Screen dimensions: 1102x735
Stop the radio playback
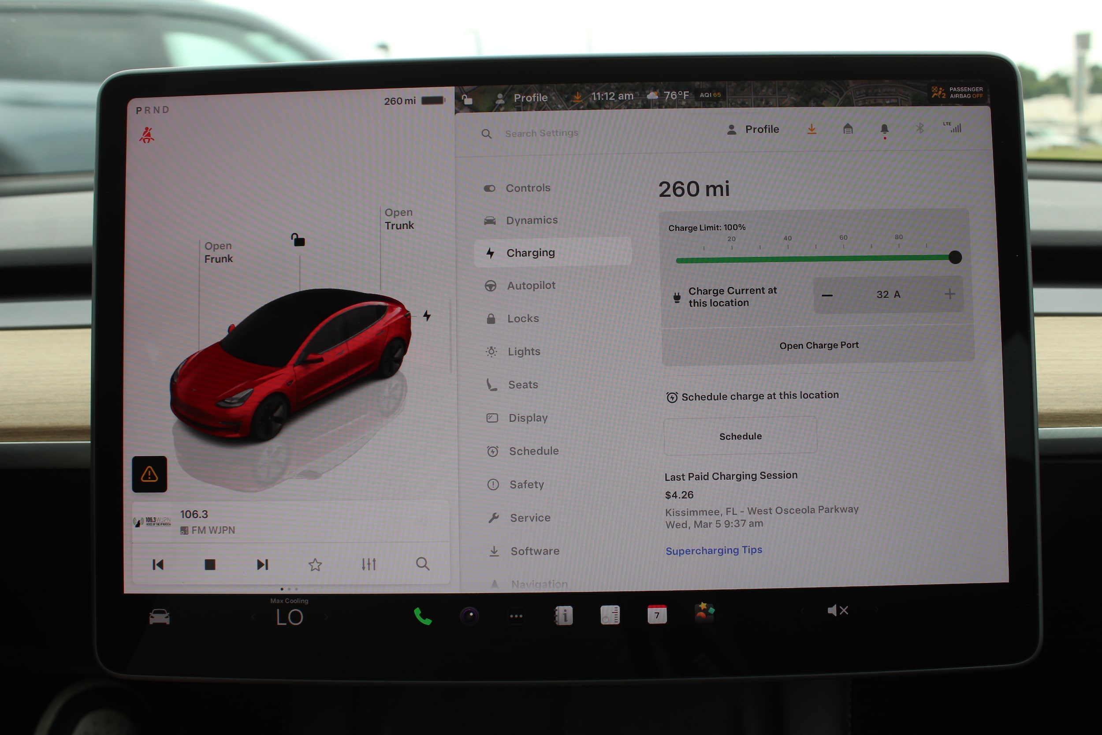[x=210, y=564]
